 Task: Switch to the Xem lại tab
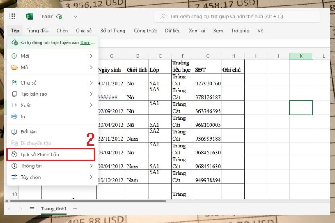(197, 31)
